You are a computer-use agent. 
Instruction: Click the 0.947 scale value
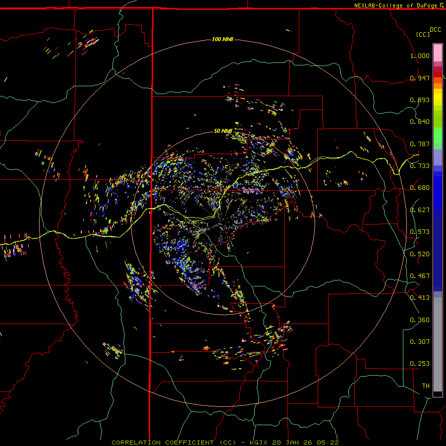[420, 78]
